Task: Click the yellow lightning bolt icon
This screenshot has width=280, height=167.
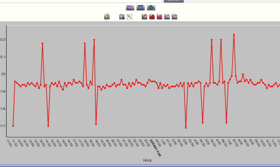Action: (x=107, y=17)
